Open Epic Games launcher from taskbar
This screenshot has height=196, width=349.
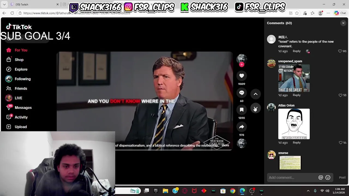(x=156, y=191)
